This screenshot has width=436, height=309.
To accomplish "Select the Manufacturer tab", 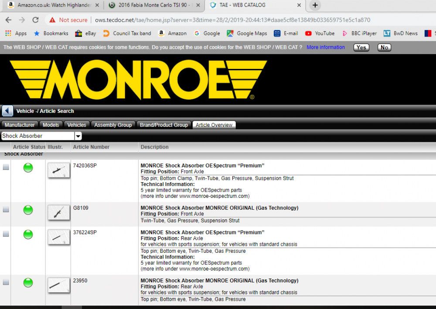I will coord(20,125).
